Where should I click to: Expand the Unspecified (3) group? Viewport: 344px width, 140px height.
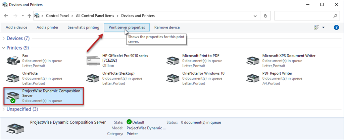coord(3,109)
